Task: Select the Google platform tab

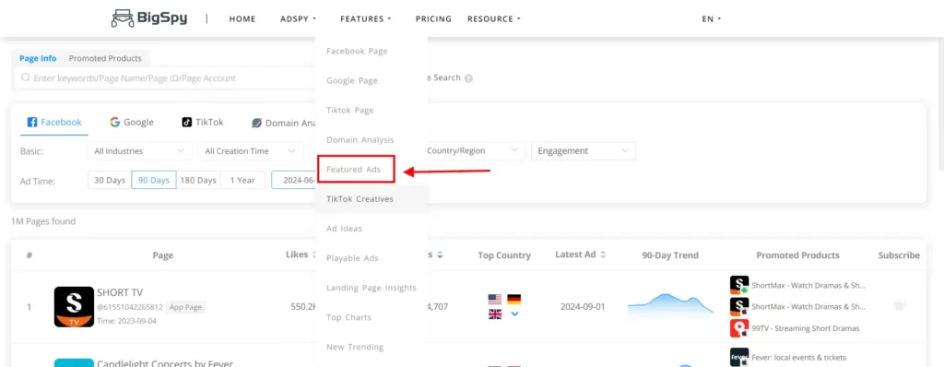Action: pos(132,123)
